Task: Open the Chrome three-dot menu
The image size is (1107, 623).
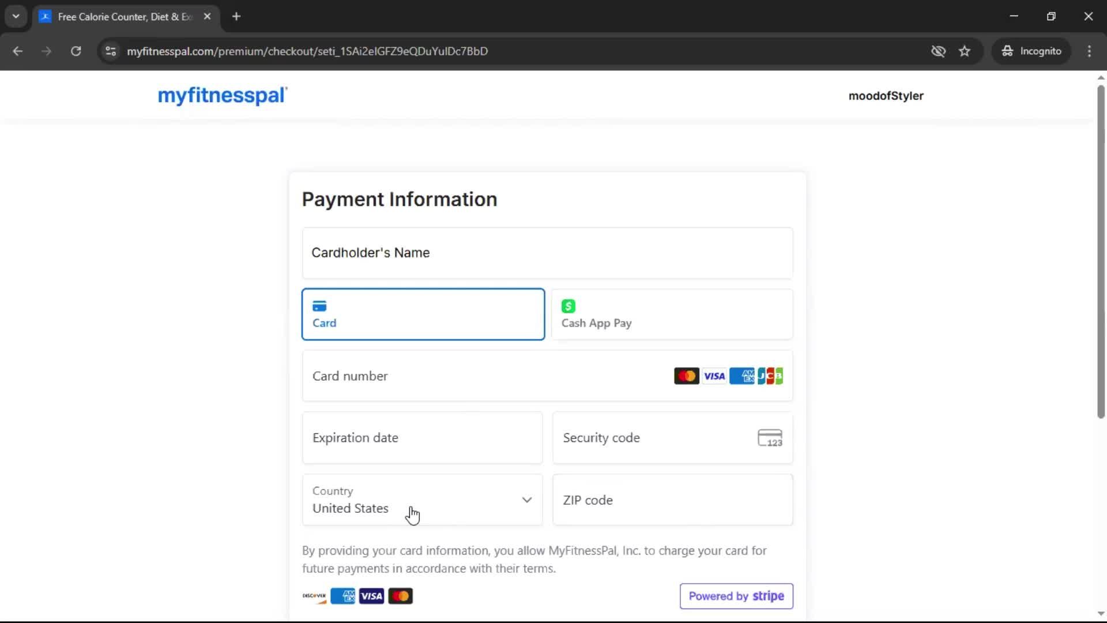Action: [x=1089, y=51]
